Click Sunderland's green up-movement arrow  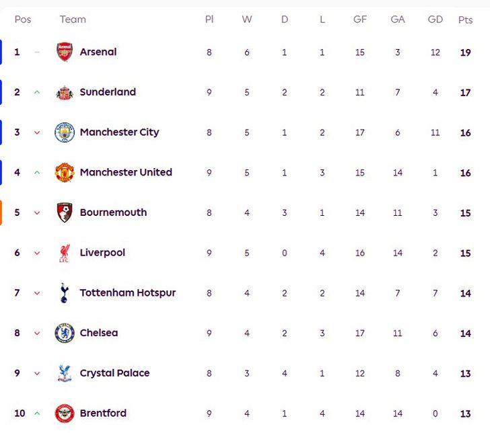(x=37, y=92)
